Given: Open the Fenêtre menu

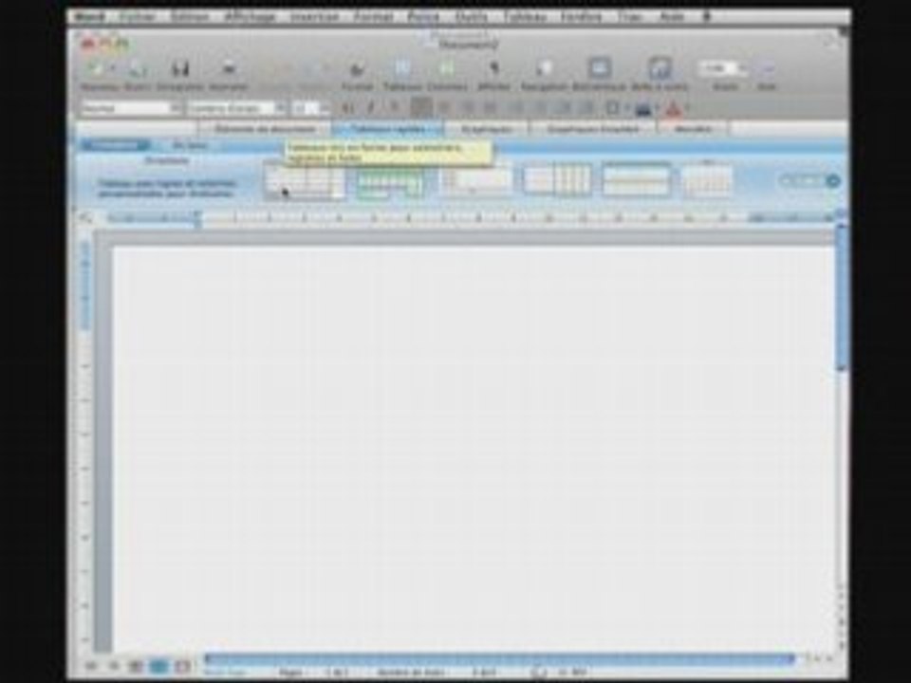Looking at the screenshot, I should (x=582, y=17).
